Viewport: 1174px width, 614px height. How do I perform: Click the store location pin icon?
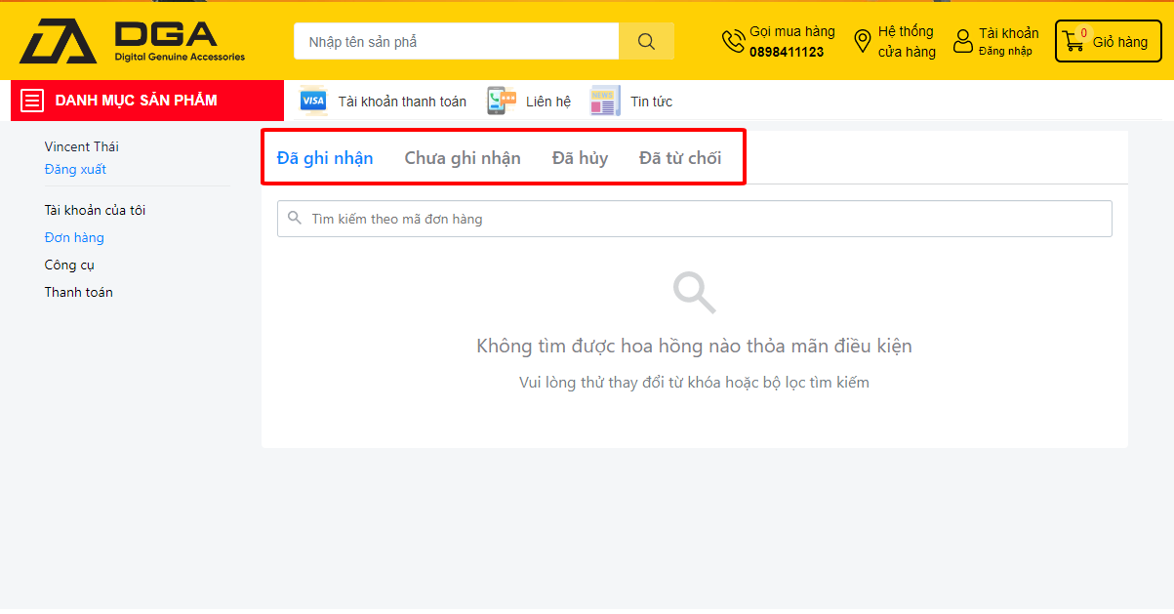click(x=862, y=41)
